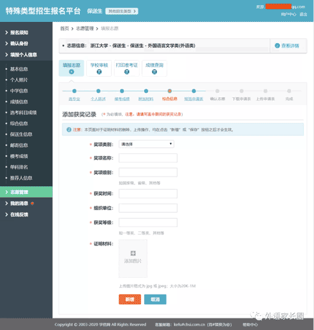Click the 奖项名称 input field

click(x=148, y=158)
